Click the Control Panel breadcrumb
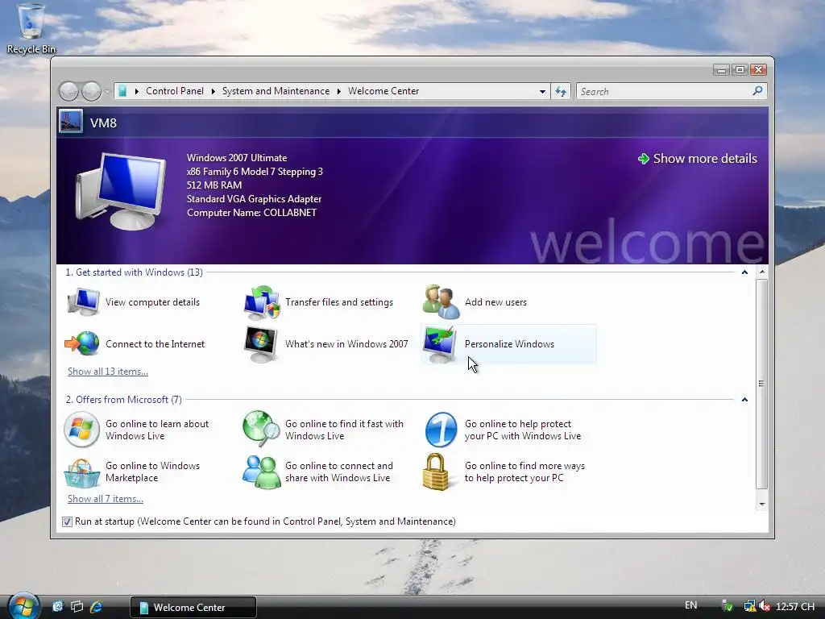This screenshot has width=825, height=619. [175, 91]
